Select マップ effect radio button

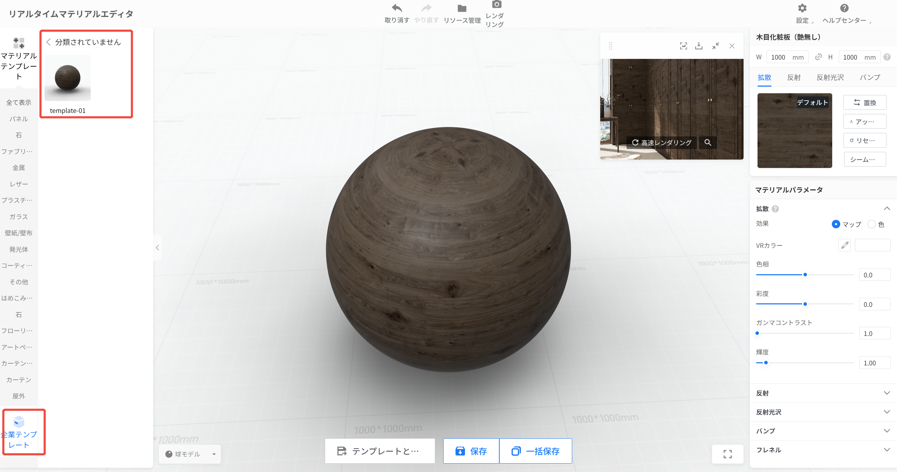pos(836,224)
